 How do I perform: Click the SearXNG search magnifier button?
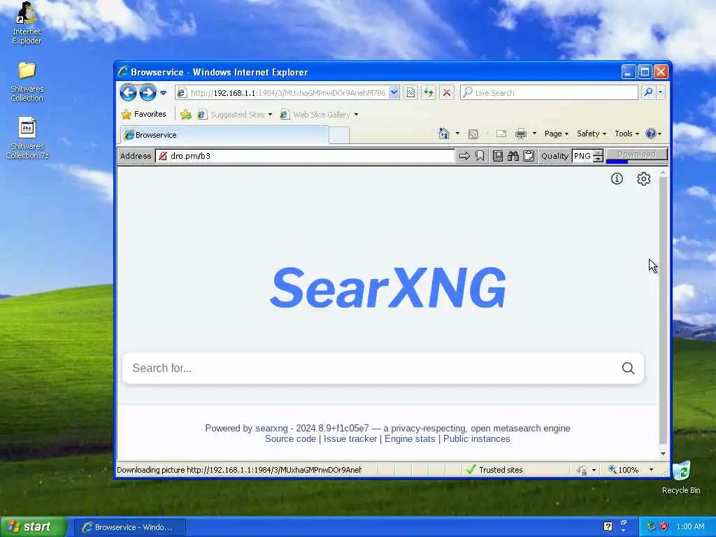tap(628, 368)
